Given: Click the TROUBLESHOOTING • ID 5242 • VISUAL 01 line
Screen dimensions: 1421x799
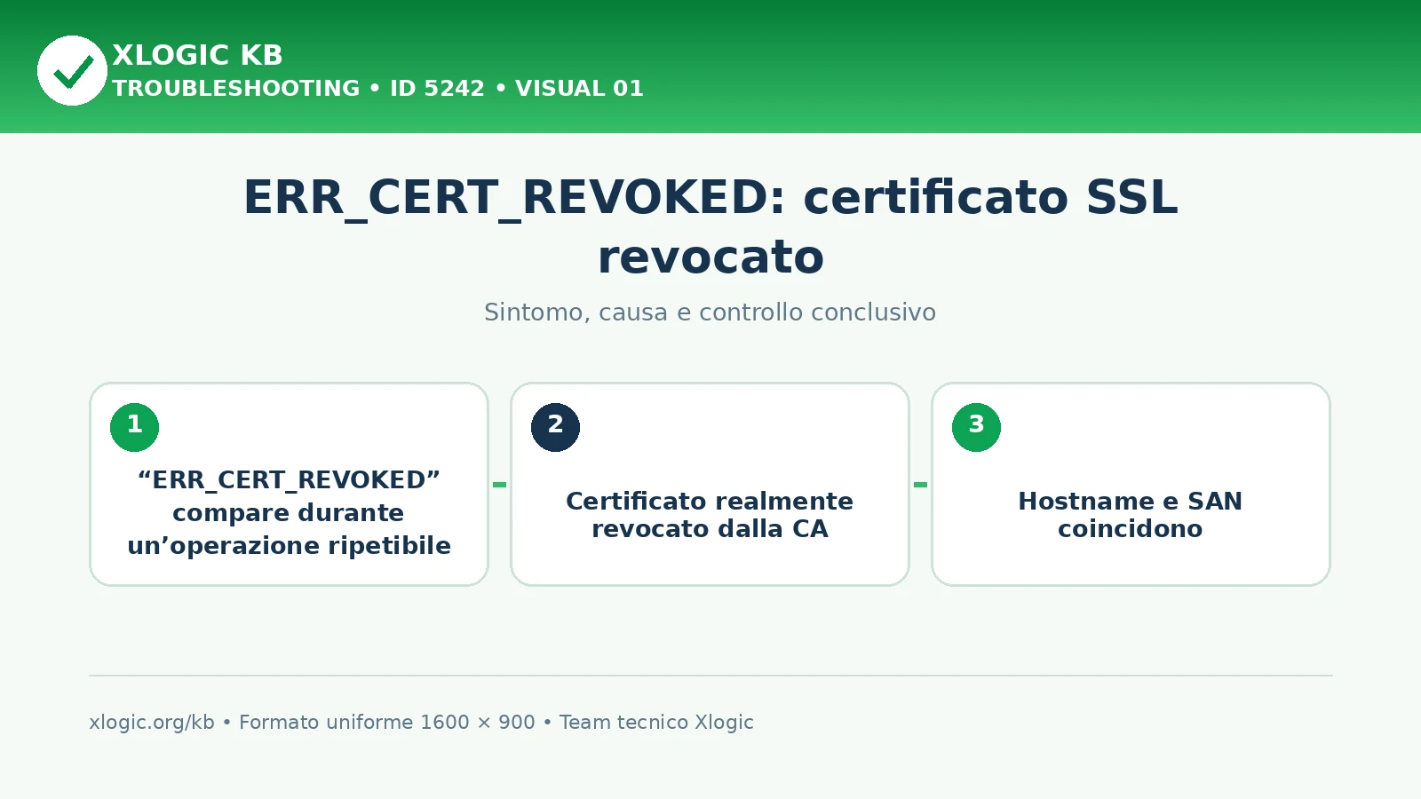Looking at the screenshot, I should [377, 89].
